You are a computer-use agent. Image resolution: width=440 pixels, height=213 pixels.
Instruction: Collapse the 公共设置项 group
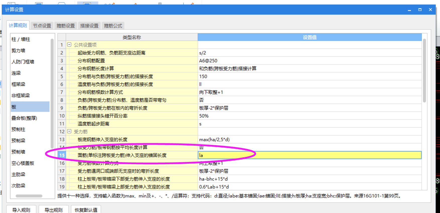coord(69,45)
